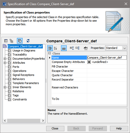130x133 pixels.
Task: Click the Help button
Action: point(119,128)
